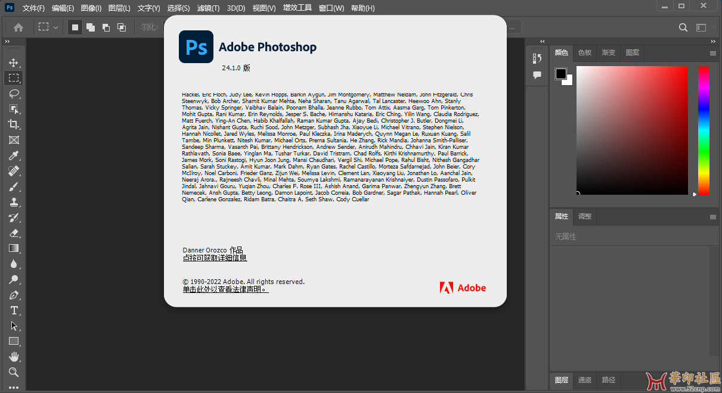This screenshot has height=393, width=722.
Task: Open the workspace switcher dropdown
Action: coord(705,27)
